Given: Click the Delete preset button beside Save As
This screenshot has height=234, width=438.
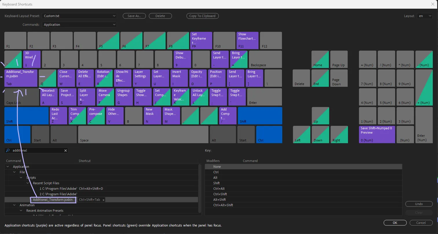Looking at the screenshot, I should coord(160,16).
